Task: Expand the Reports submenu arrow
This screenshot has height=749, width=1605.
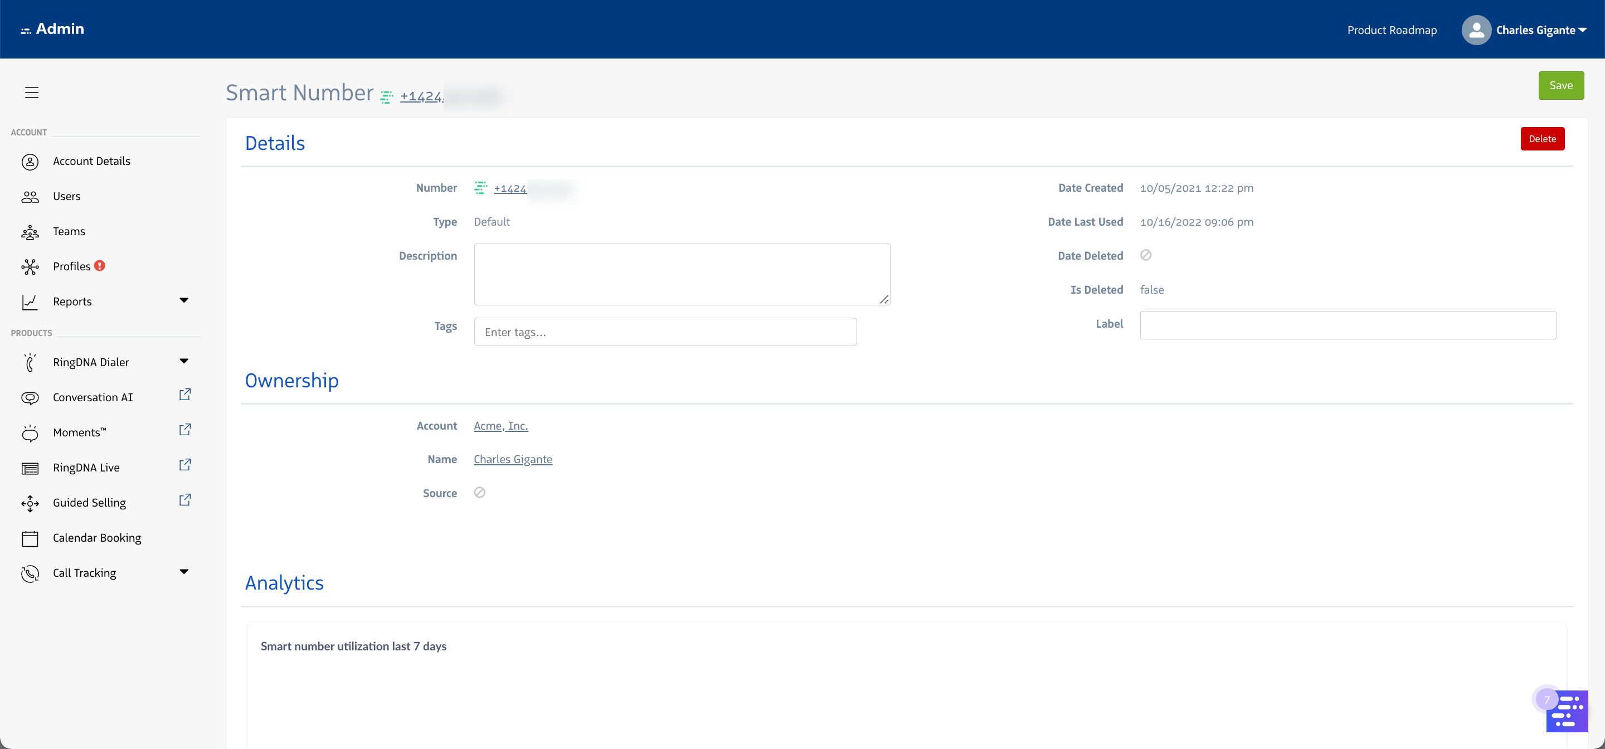Action: pos(184,300)
